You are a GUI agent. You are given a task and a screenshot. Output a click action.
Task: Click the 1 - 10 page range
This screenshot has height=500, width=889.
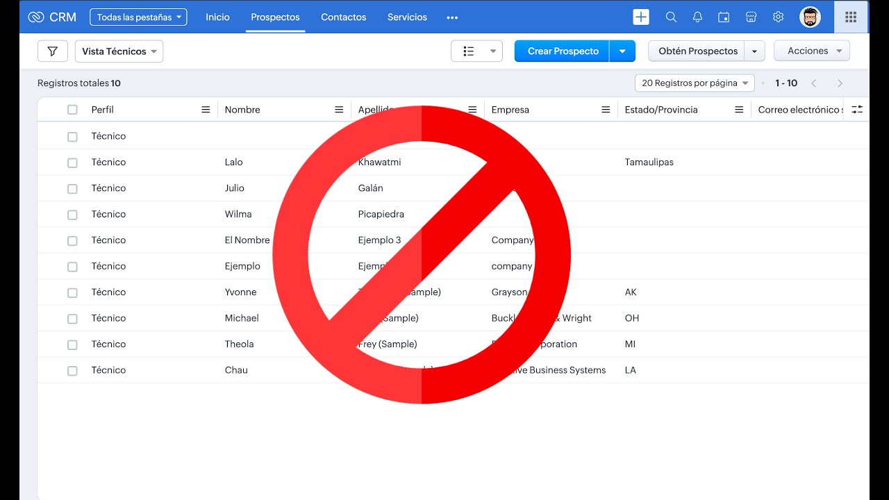[x=786, y=83]
